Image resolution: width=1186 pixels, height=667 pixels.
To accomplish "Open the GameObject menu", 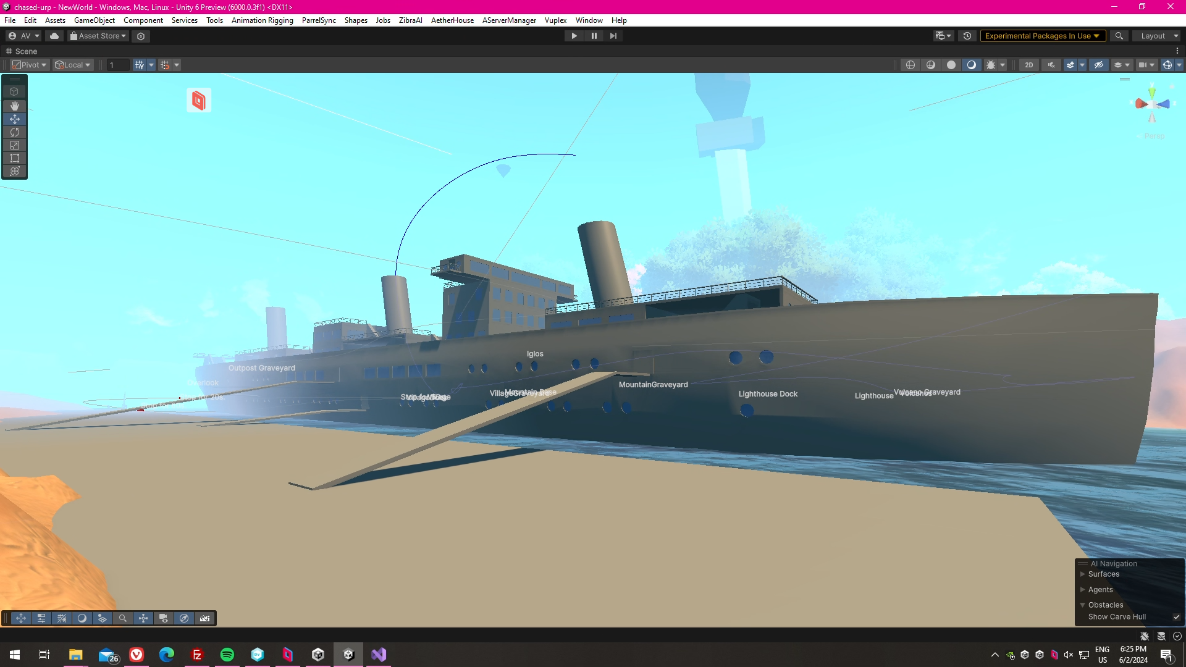I will (x=94, y=20).
